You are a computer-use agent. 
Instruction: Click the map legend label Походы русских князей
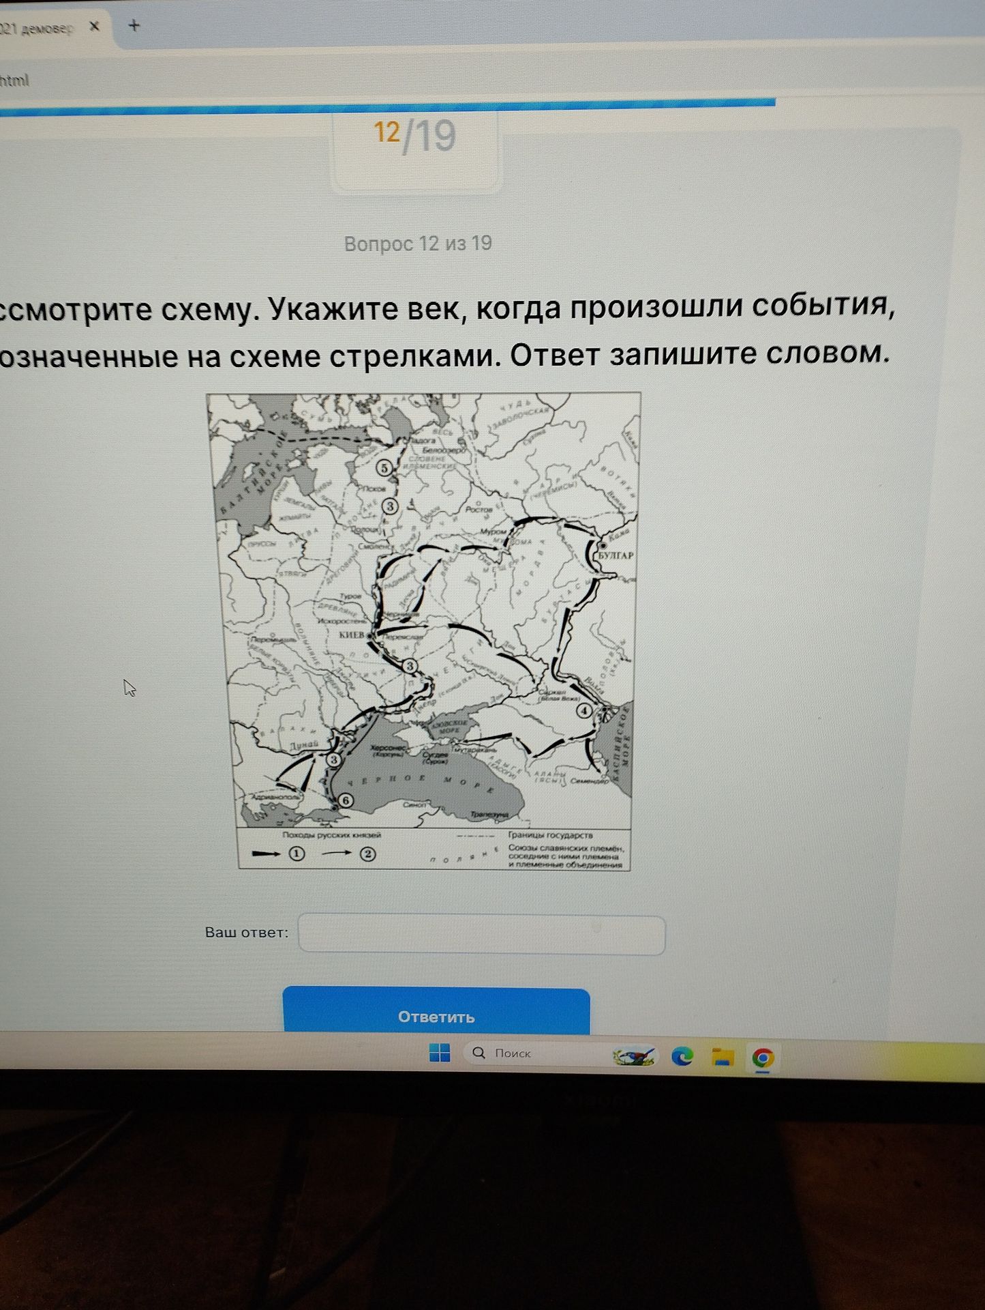click(332, 835)
